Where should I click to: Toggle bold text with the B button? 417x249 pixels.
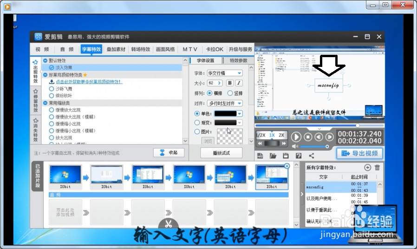click(x=229, y=83)
